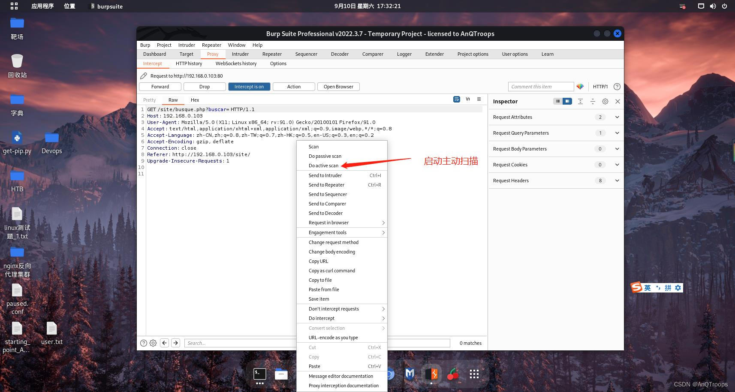
Task: Go to next search match arrow
Action: click(176, 343)
